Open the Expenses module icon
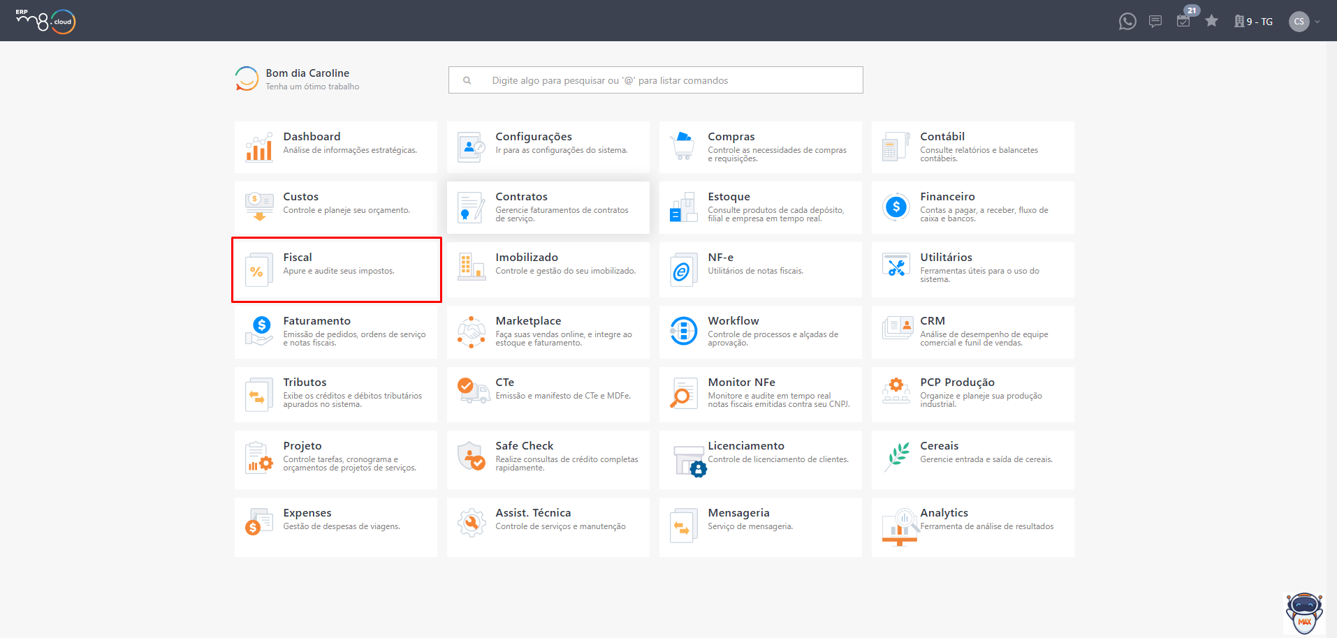 pos(259,522)
